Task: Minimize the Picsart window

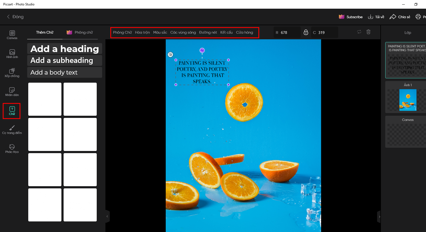Action: (403, 4)
